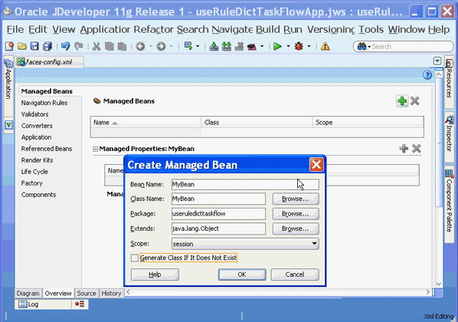The width and height of the screenshot is (458, 322).
Task: Enable Generate Class If It Does Not Exist
Action: pos(135,258)
